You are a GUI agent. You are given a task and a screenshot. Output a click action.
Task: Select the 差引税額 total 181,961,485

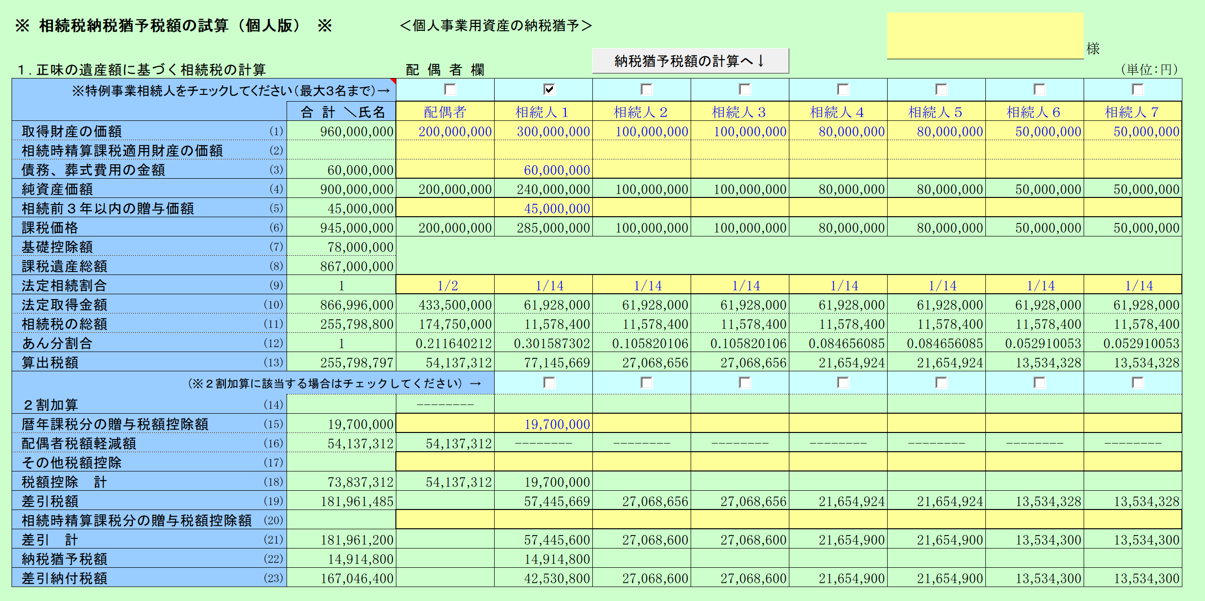341,500
